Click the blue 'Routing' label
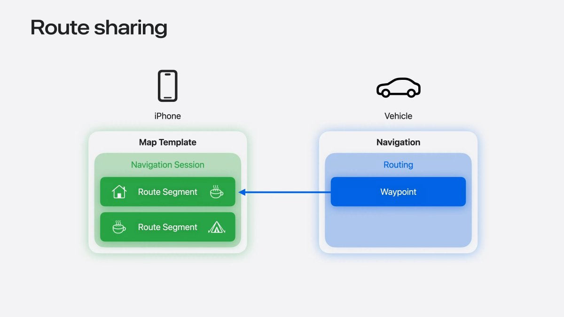 (399, 165)
